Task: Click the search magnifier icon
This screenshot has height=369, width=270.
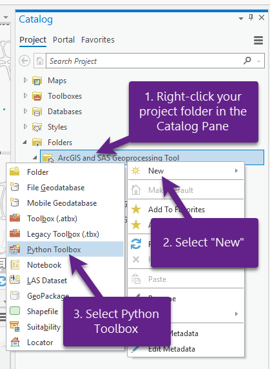Action: coord(247,61)
